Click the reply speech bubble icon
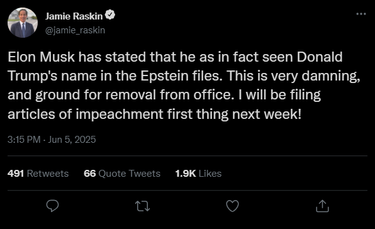 click(52, 206)
